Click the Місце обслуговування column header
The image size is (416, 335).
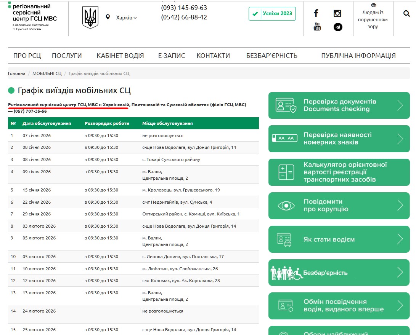pyautogui.click(x=167, y=123)
